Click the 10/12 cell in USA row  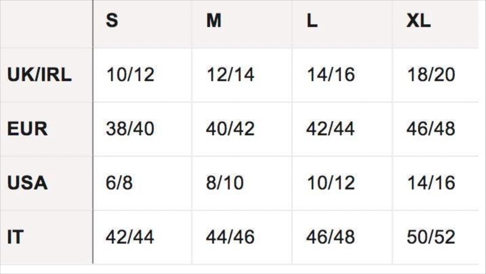(x=331, y=183)
